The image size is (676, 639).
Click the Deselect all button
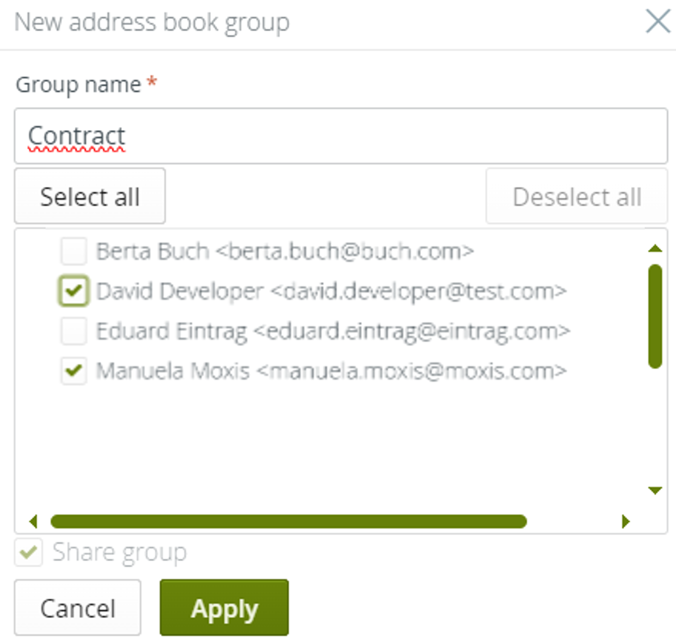(577, 197)
